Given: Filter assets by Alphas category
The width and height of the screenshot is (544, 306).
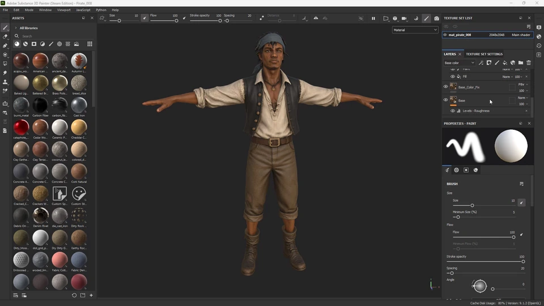Looking at the screenshot, I should [x=59, y=44].
